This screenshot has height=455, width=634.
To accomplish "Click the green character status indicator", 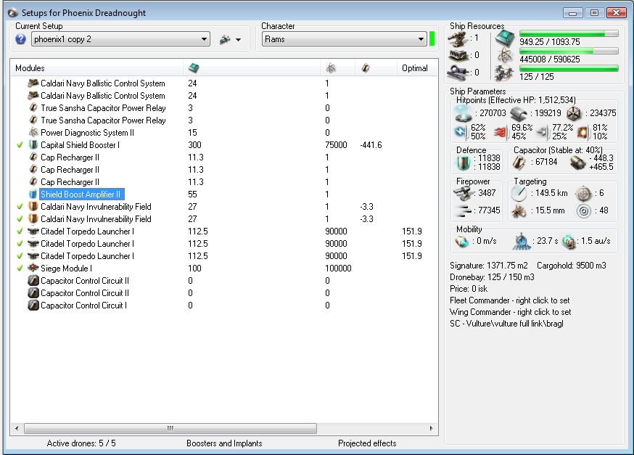I will coord(432,39).
